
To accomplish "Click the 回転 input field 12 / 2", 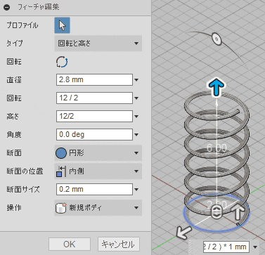I will click(x=94, y=98).
